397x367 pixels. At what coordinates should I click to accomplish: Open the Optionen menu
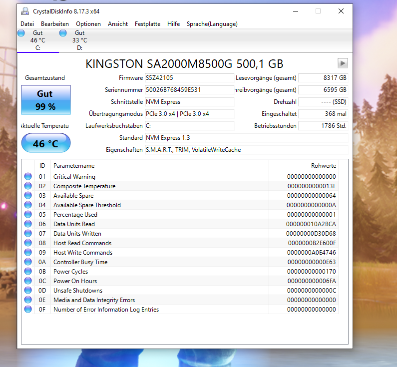point(88,24)
